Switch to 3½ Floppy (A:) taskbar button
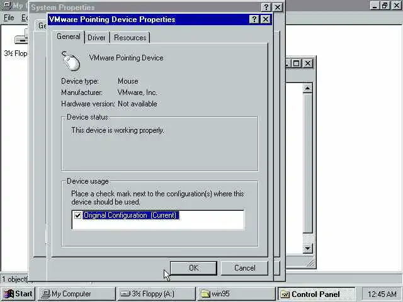 156,294
